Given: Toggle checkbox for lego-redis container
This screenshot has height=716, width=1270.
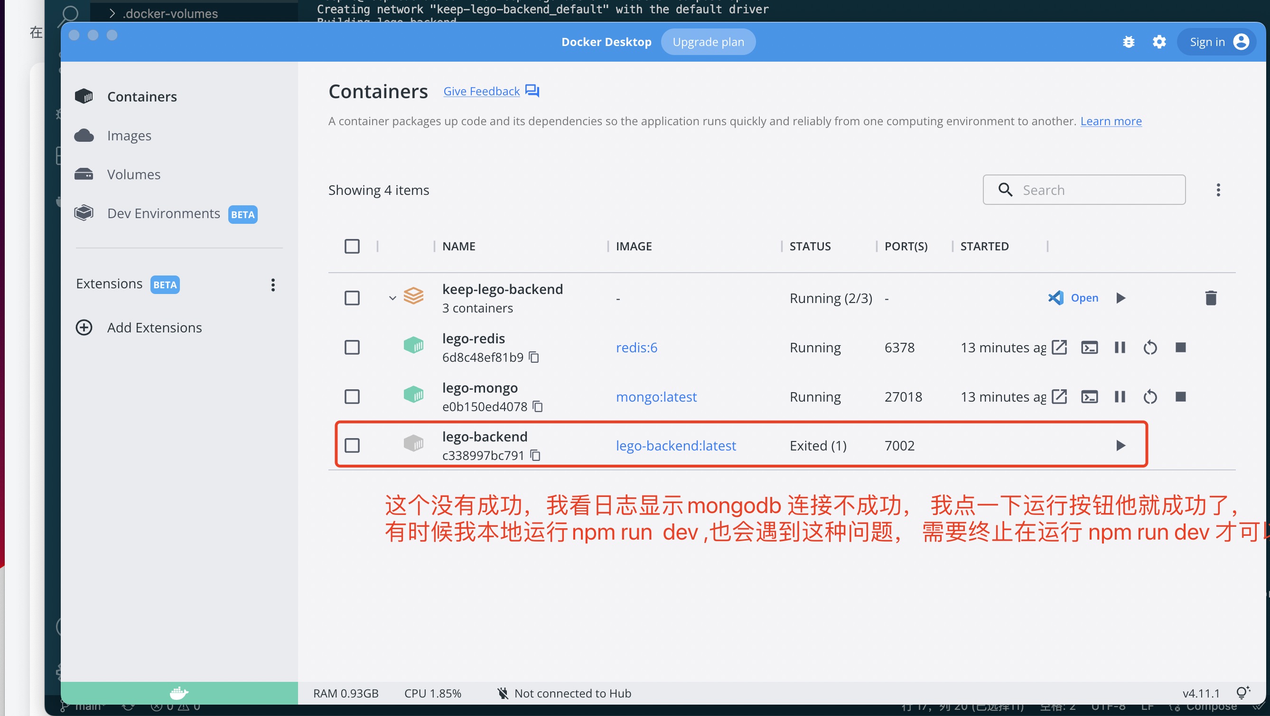Looking at the screenshot, I should (x=353, y=347).
